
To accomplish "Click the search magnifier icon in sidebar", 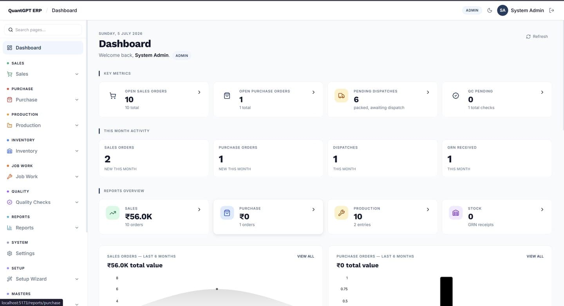I will coord(11,30).
